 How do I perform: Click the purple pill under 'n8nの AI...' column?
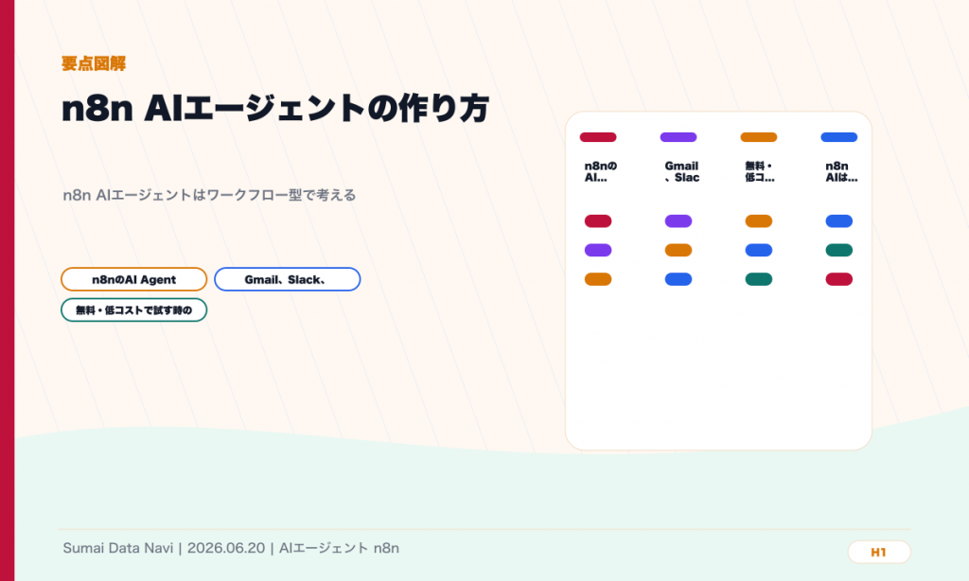(598, 251)
